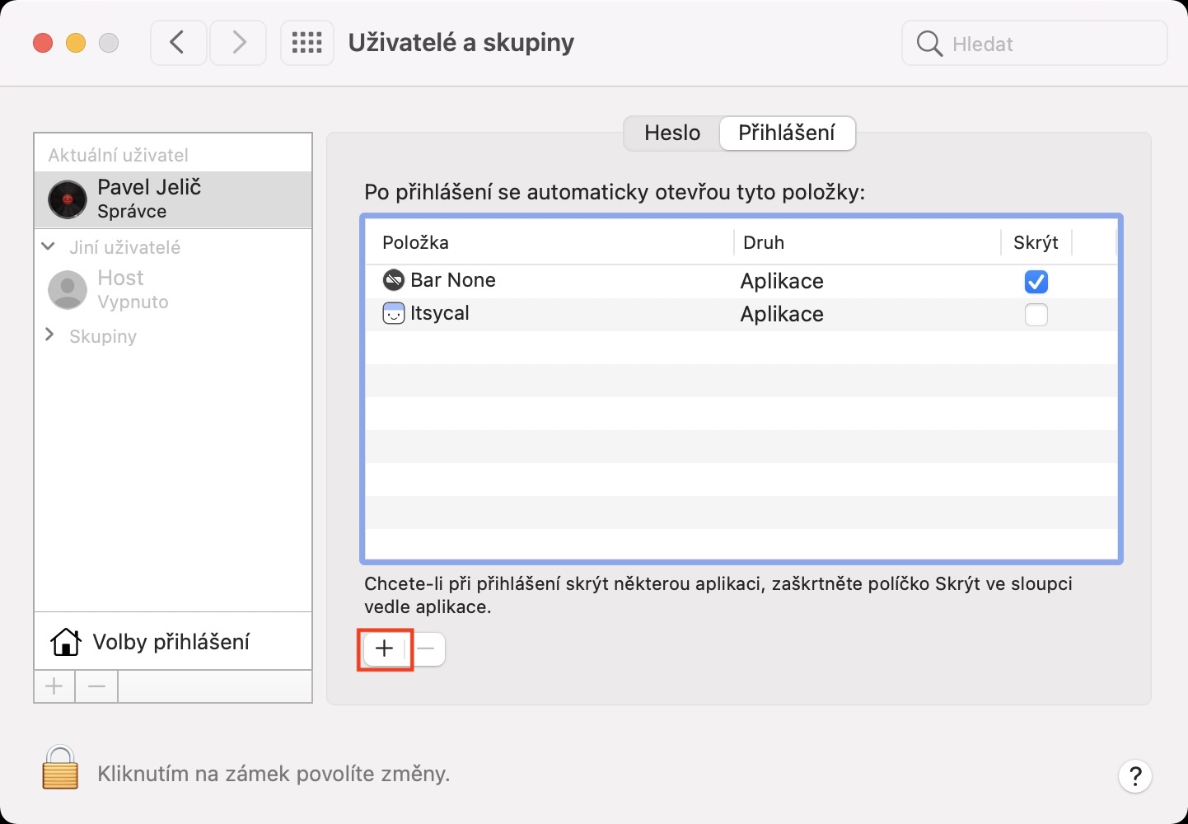The image size is (1188, 824).
Task: Select the Přihlášení tab
Action: 786,133
